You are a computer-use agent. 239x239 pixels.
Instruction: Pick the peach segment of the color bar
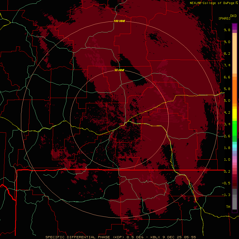tap(234, 53)
